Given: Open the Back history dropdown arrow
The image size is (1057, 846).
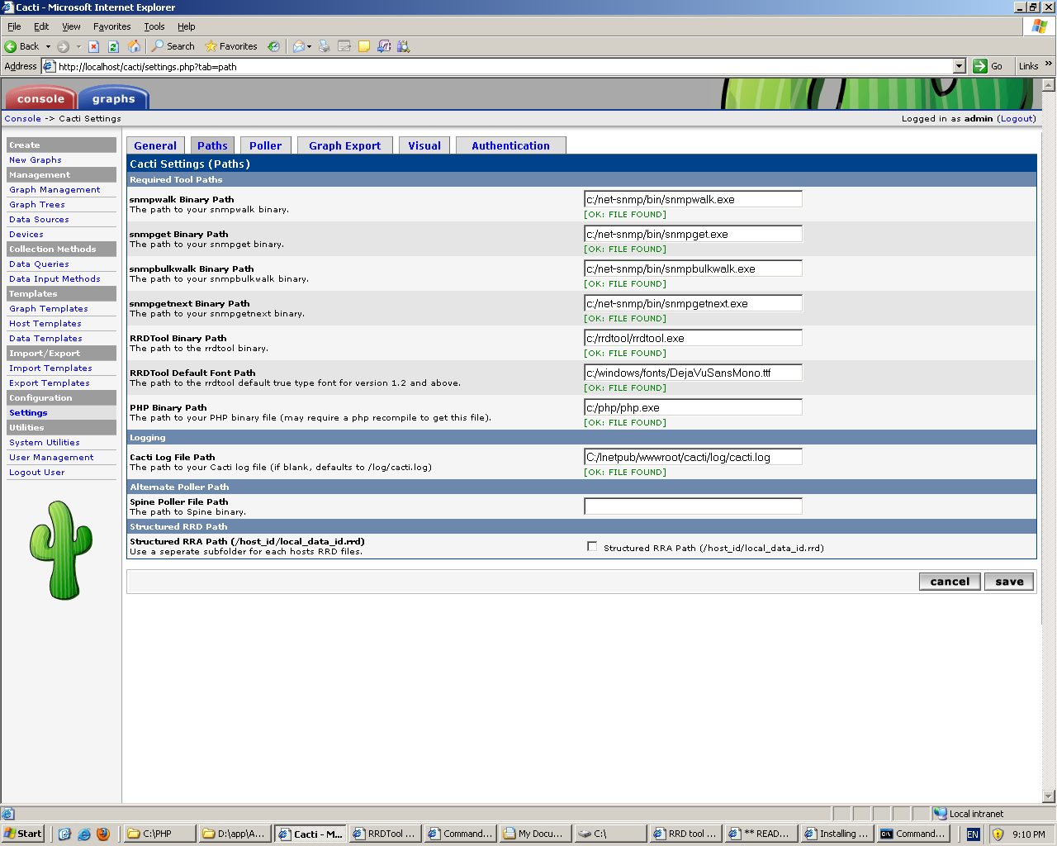Looking at the screenshot, I should 48,46.
